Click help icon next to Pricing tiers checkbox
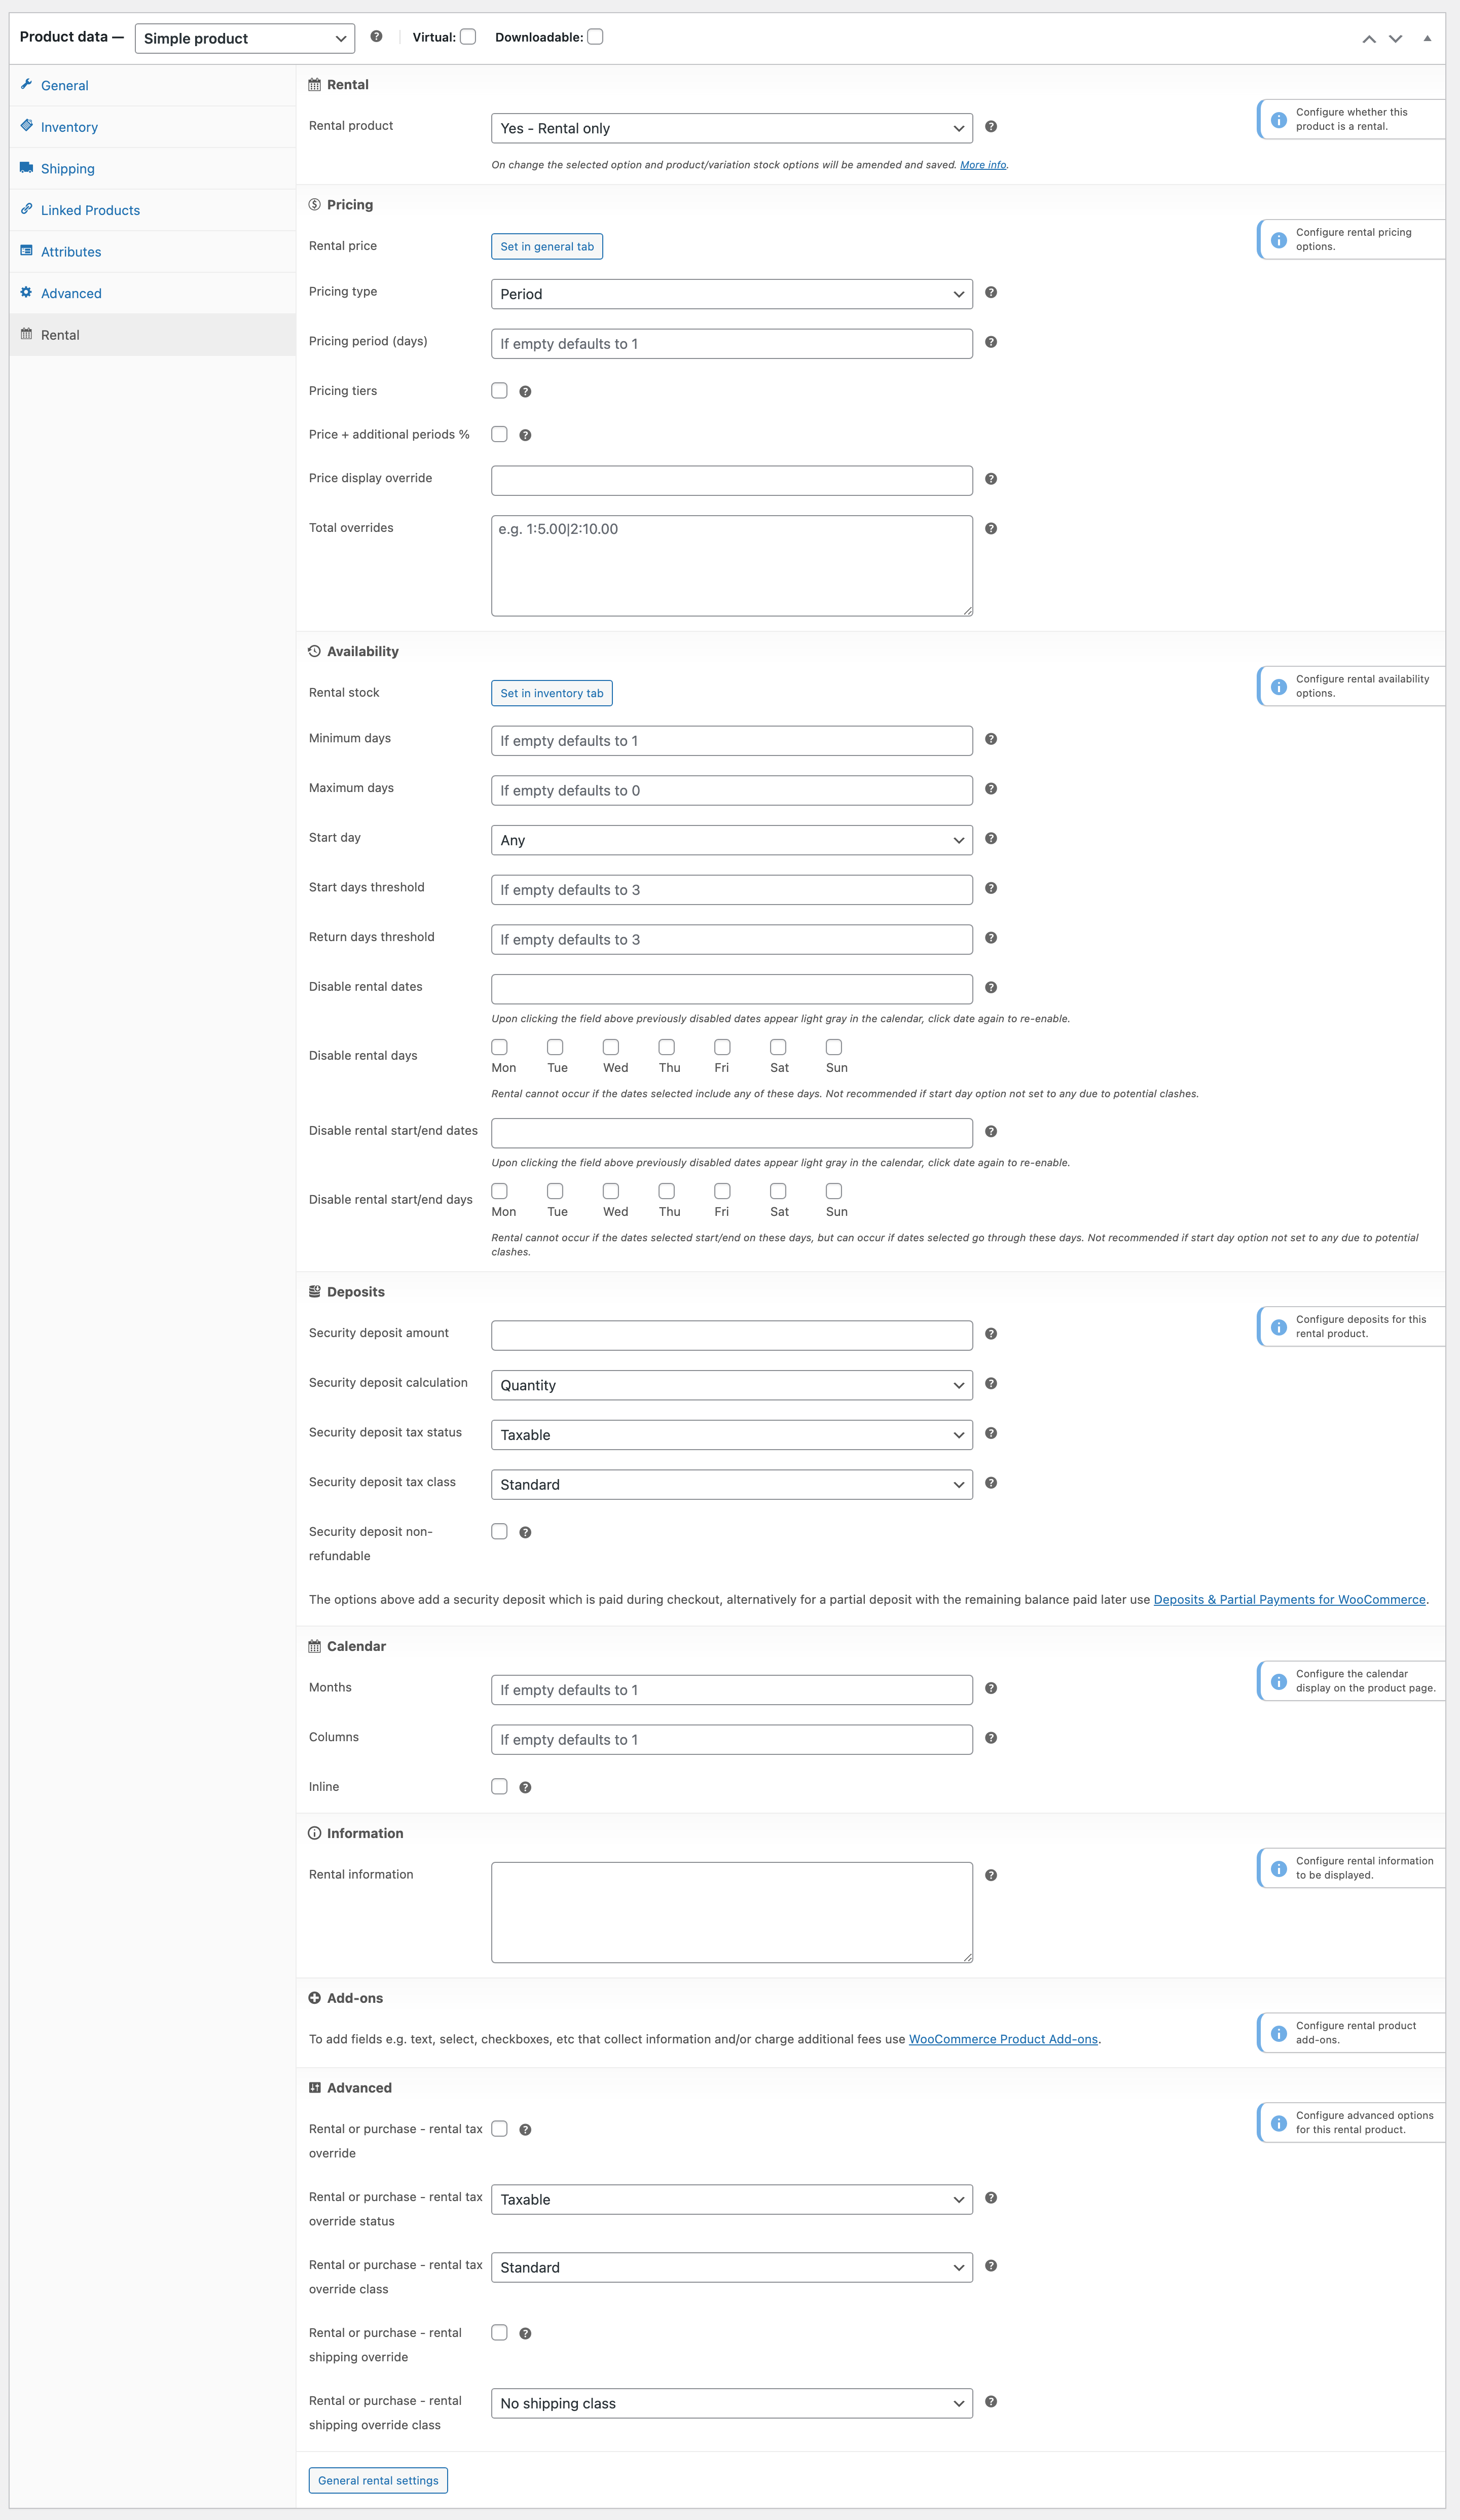This screenshot has height=2520, width=1460. (525, 392)
